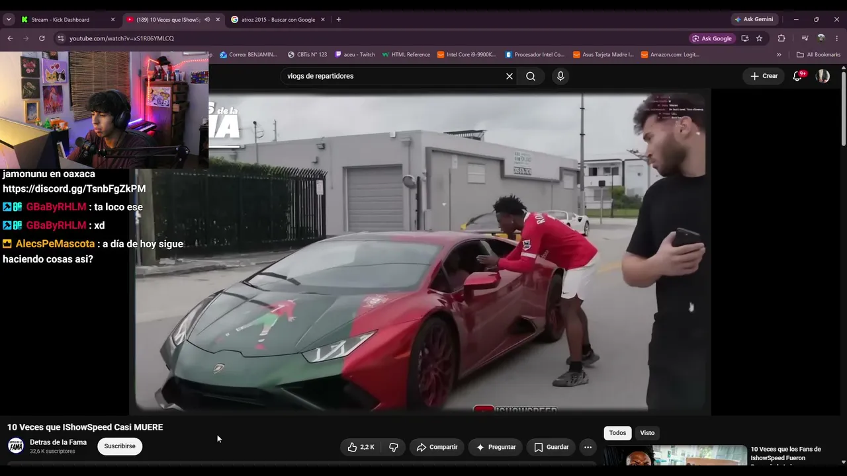This screenshot has height=476, width=847.
Task: Open the tab search dropdown arrow
Action: pyautogui.click(x=9, y=20)
